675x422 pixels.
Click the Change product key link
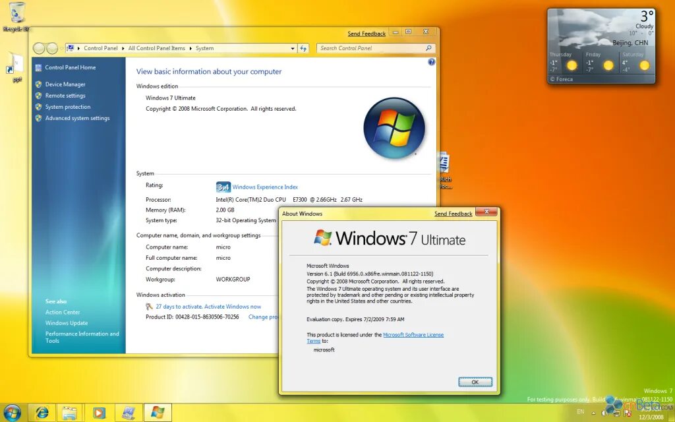point(264,317)
